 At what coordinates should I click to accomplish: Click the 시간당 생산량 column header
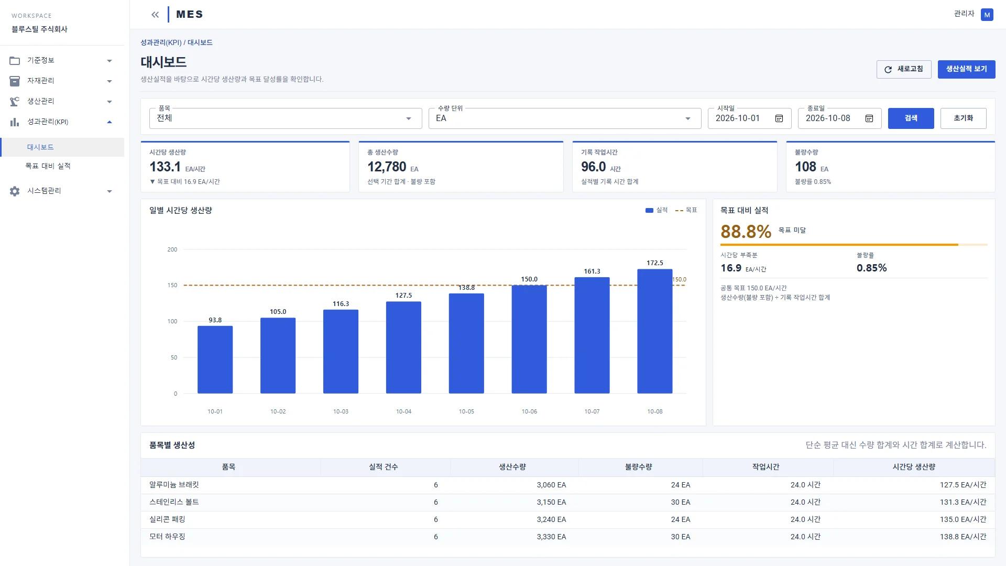(x=914, y=467)
